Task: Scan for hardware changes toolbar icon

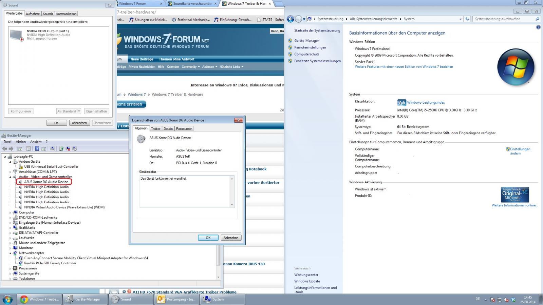Action: coord(52,148)
